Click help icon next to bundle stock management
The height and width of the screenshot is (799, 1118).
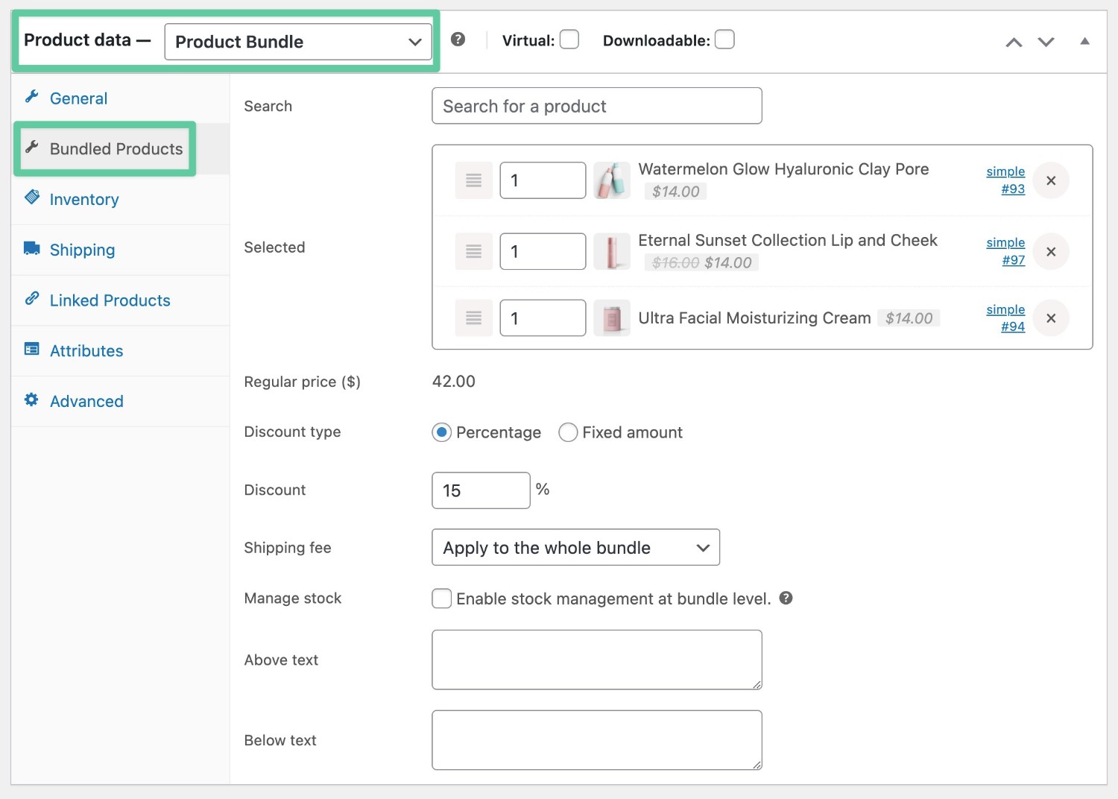pyautogui.click(x=786, y=598)
